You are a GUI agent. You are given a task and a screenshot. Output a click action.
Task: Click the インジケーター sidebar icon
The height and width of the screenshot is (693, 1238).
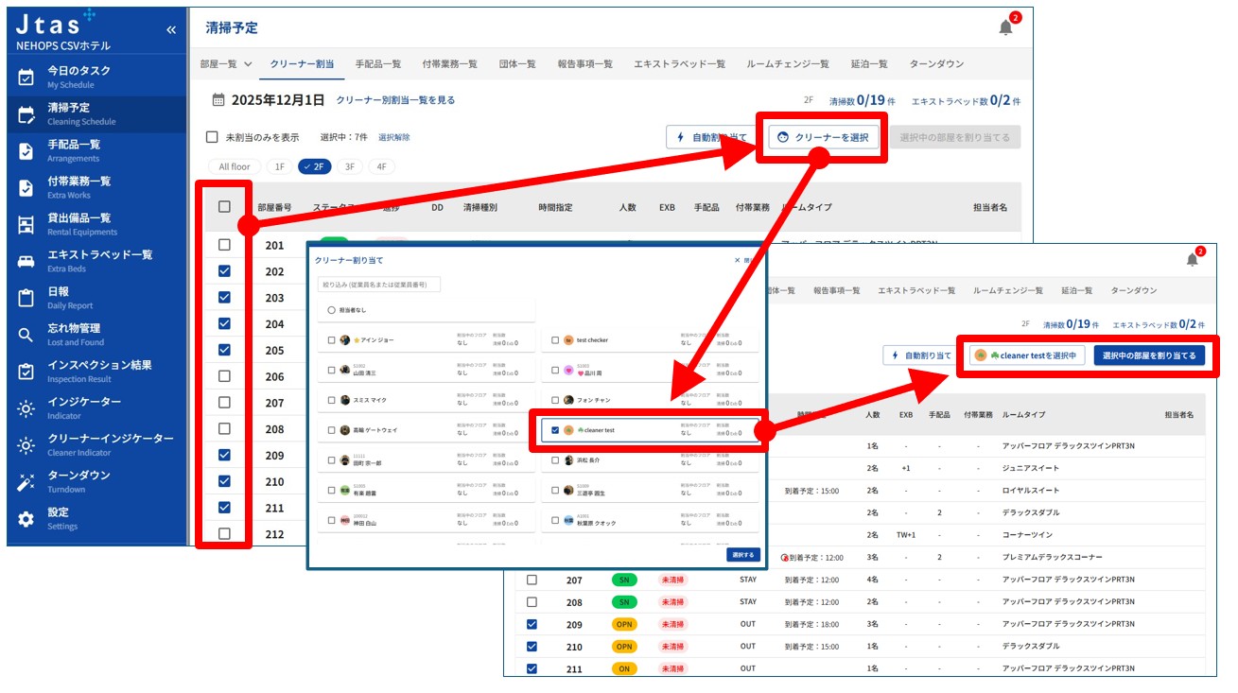26,408
